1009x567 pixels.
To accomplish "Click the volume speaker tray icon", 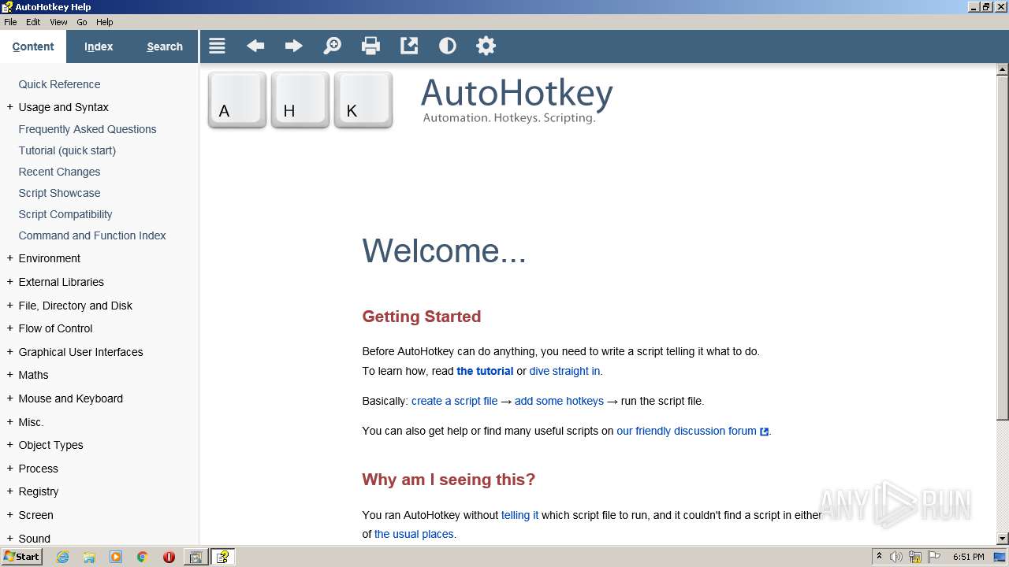I will tap(896, 557).
